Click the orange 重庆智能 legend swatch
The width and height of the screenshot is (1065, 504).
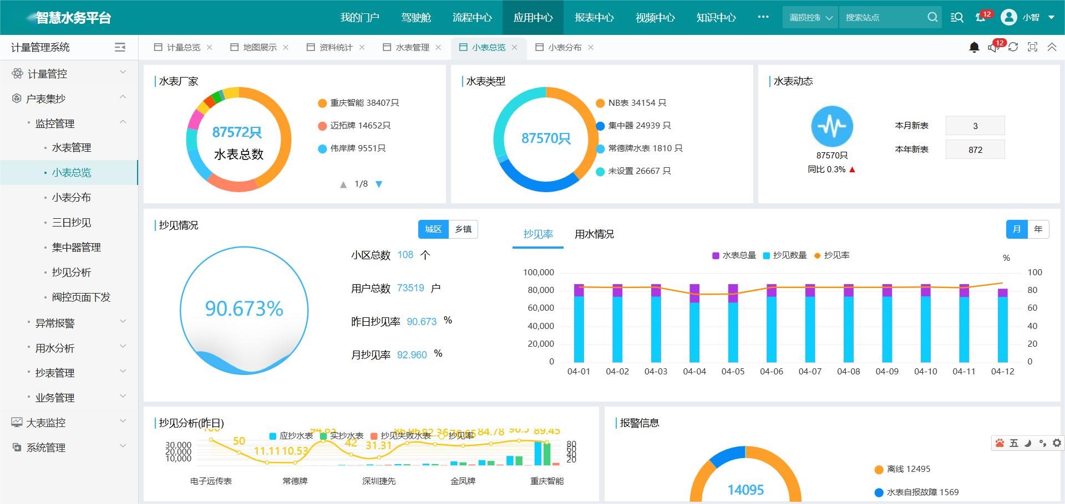coord(322,103)
